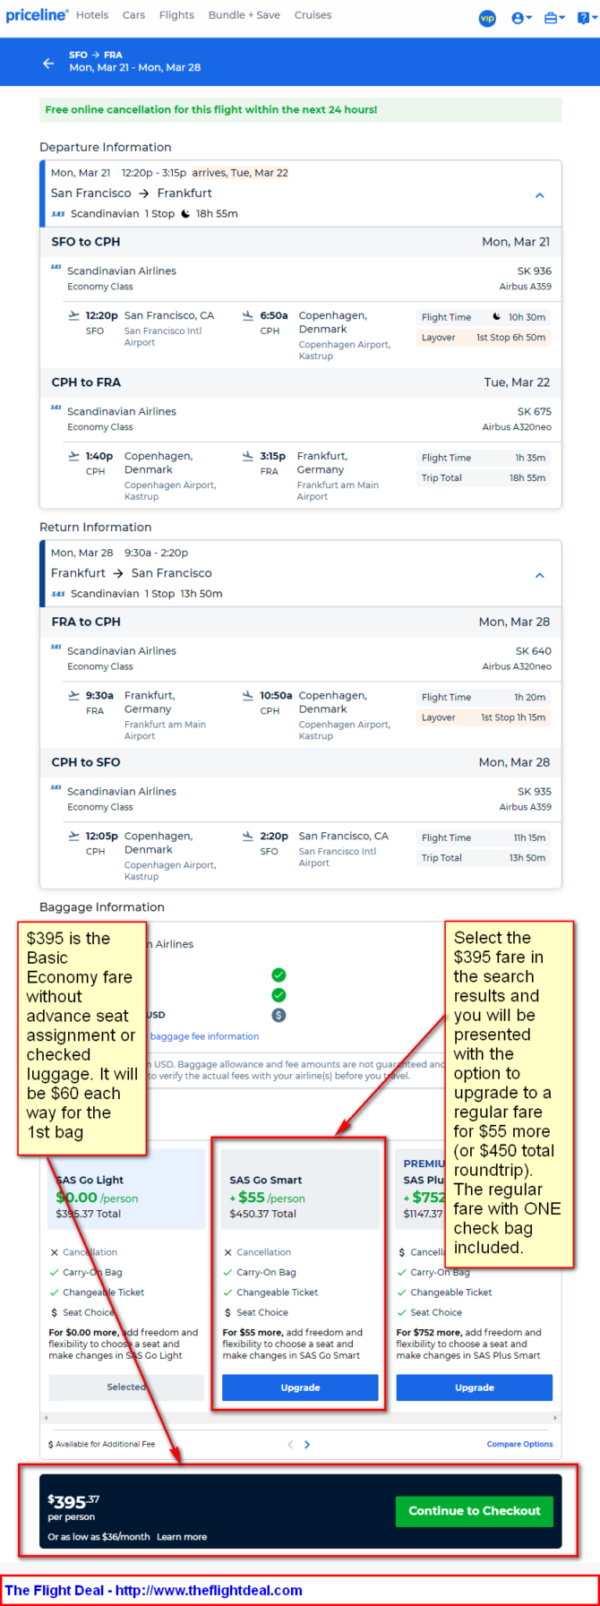Click the SK 675 flight number
The width and height of the screenshot is (600, 1606).
coord(535,411)
